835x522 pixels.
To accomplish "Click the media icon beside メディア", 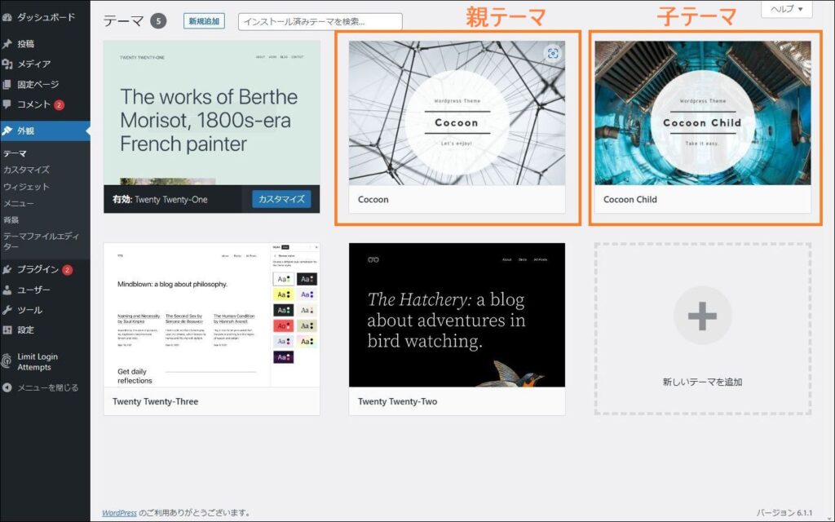I will 7,64.
